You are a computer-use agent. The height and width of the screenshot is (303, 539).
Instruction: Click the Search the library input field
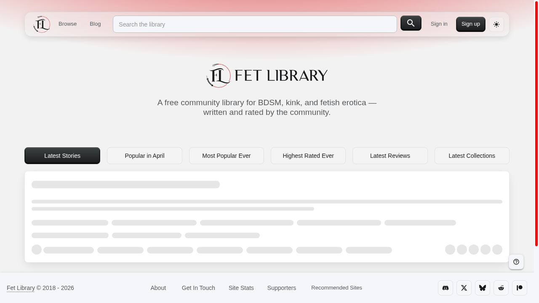pyautogui.click(x=255, y=24)
